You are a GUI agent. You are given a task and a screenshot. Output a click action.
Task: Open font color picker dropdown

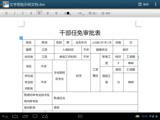(67, 13)
